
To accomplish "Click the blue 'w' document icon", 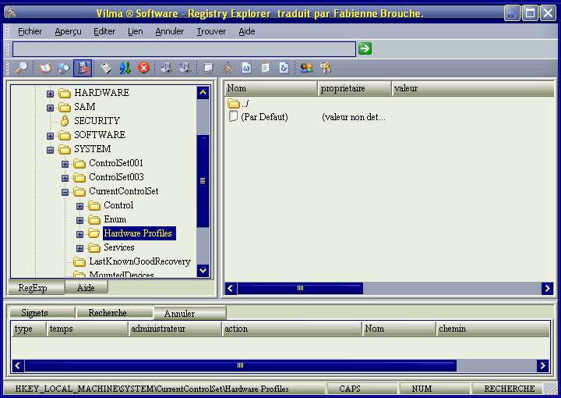I will click(246, 68).
